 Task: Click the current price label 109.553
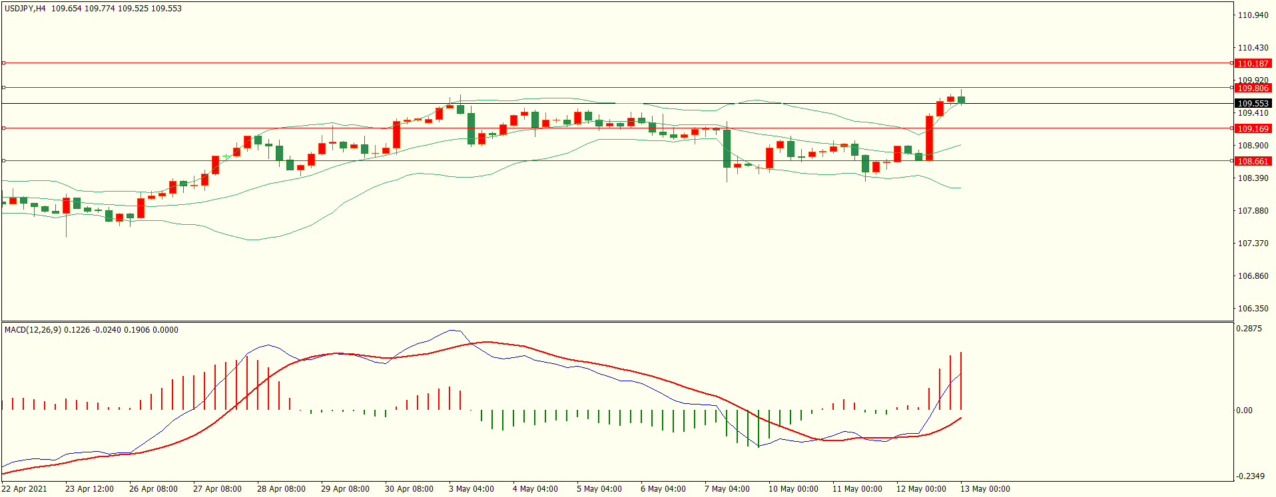(1253, 103)
